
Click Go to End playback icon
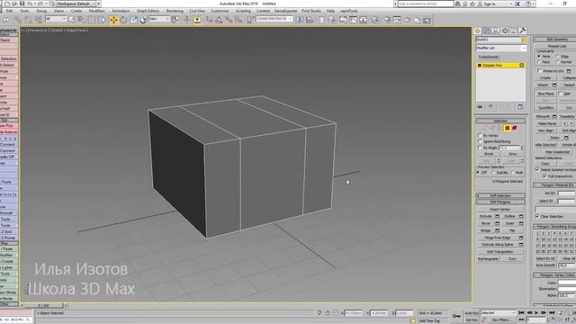(552, 312)
